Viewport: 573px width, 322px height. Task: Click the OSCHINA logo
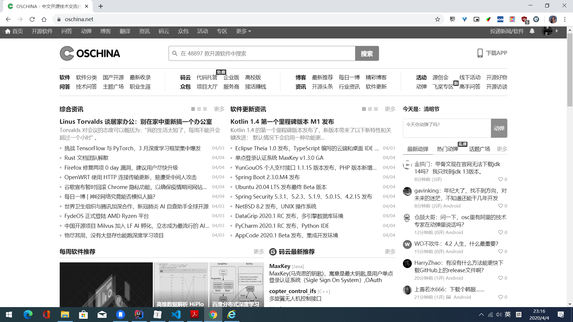(x=90, y=53)
